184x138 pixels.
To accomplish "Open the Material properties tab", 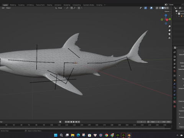I will [175, 102].
